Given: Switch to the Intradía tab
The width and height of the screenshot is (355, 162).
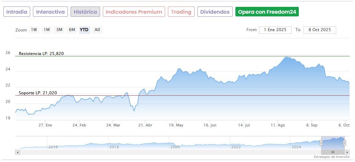Looking at the screenshot, I should 17,12.
